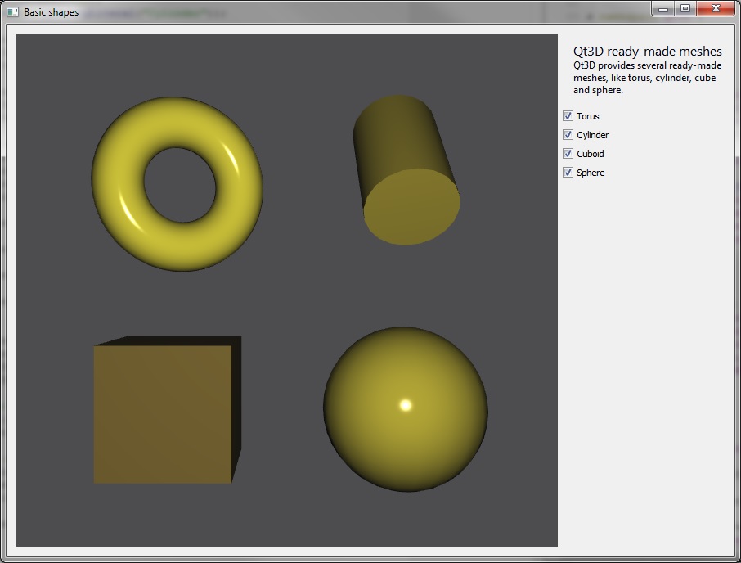Minimize the Basic shapes window
Viewport: 741px width, 563px height.
[x=662, y=8]
